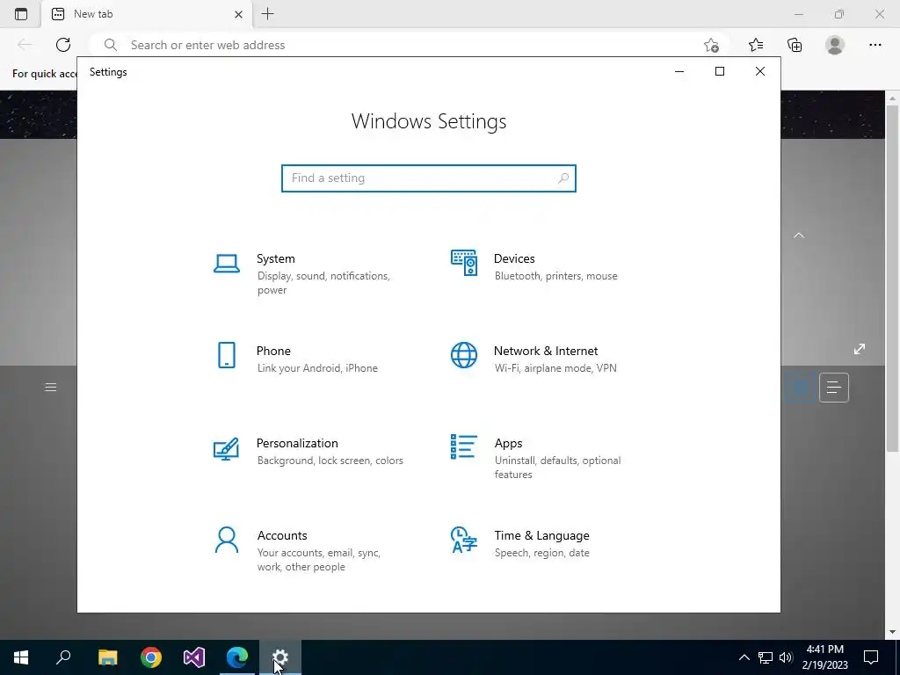Open Network & Internet category title
900x675 pixels.
(546, 351)
